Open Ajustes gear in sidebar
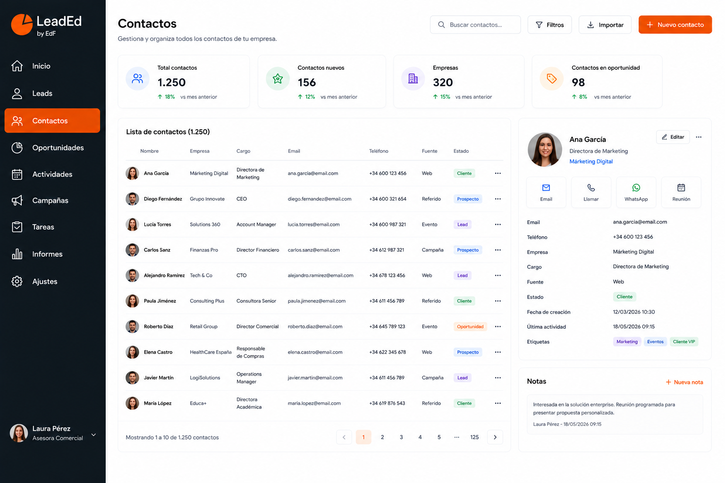 click(x=17, y=282)
